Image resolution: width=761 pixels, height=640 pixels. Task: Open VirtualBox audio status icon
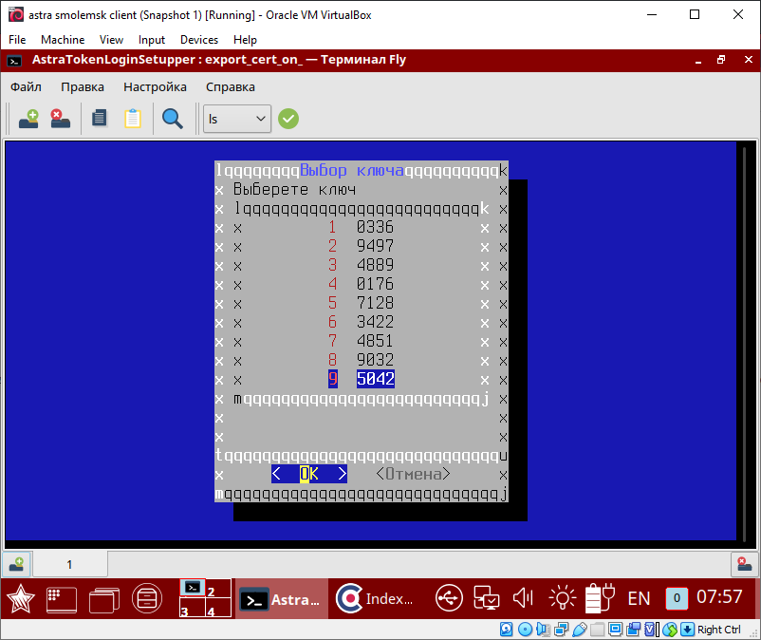click(543, 630)
